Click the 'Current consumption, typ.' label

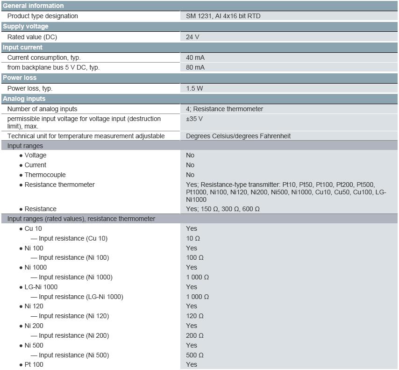coord(44,58)
